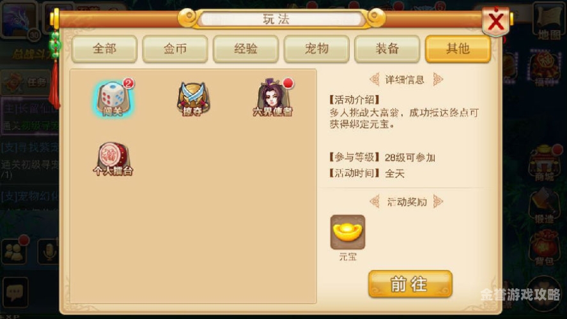This screenshot has height=319, width=567.
Task: Tap the microphone voice icon
Action: coord(49,251)
